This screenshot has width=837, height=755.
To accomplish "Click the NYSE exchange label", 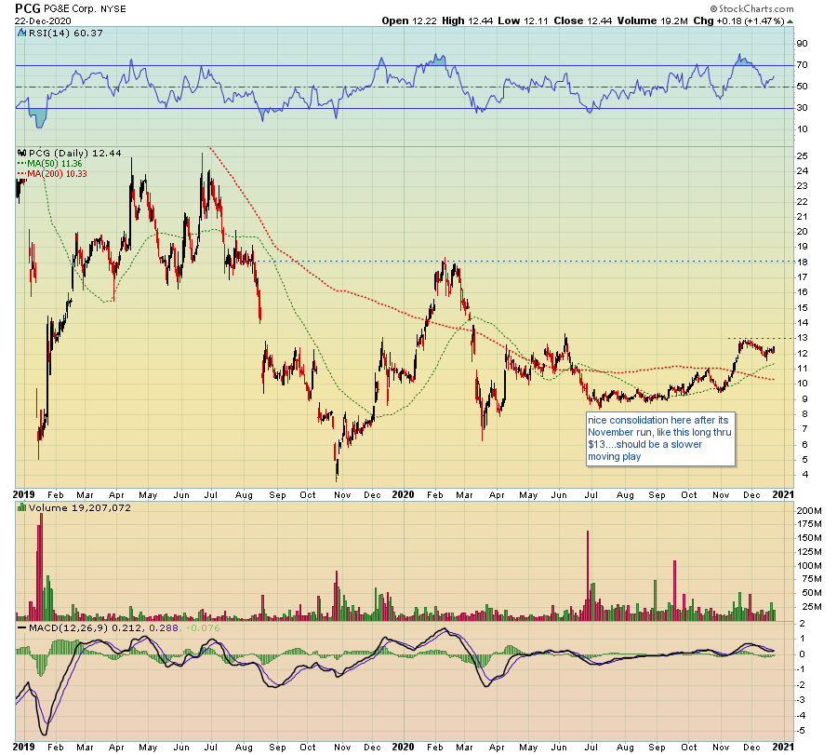I will click(x=114, y=9).
